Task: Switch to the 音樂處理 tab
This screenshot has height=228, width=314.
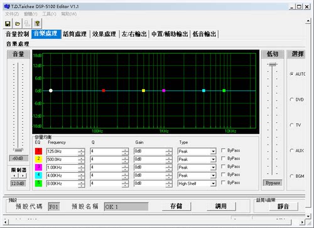Action: pyautogui.click(x=46, y=34)
